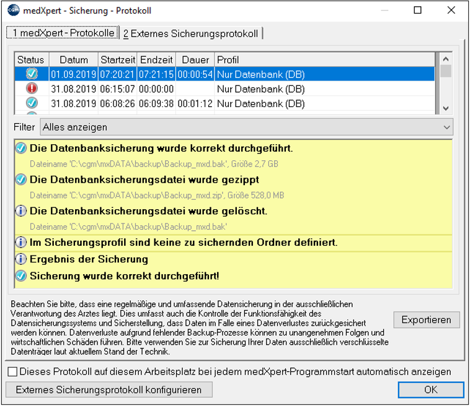Screen dimensions: 470x406
Task: Click success status icon of 01.09.2019 row
Action: (32, 74)
